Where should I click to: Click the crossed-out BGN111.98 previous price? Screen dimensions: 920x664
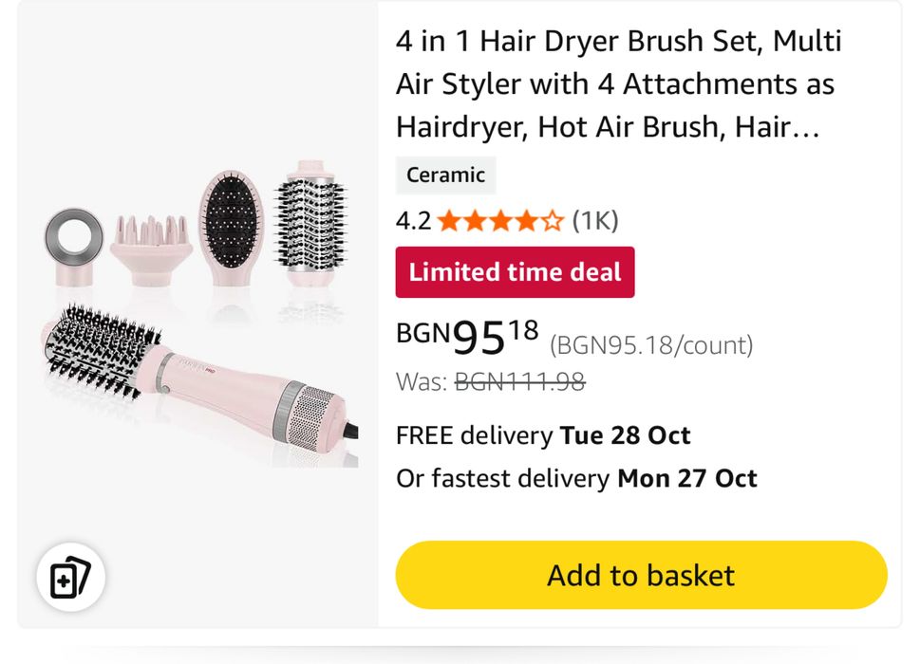pos(519,381)
